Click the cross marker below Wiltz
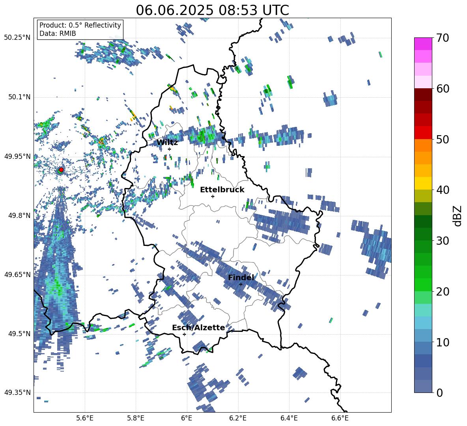The width and height of the screenshot is (467, 426). pos(170,149)
